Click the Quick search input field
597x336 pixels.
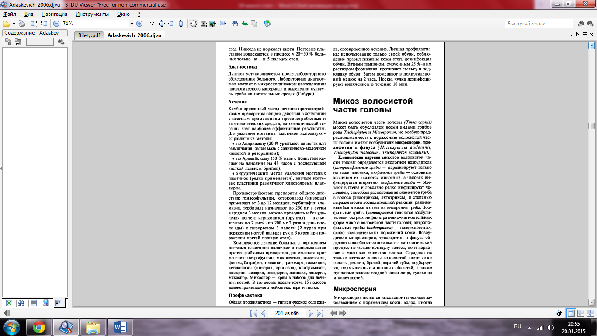[539, 24]
